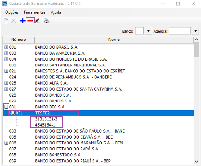Screen dimensions: 201x166
Task: Select BANCO DO BRASIL S.A. row
Action: (98, 47)
